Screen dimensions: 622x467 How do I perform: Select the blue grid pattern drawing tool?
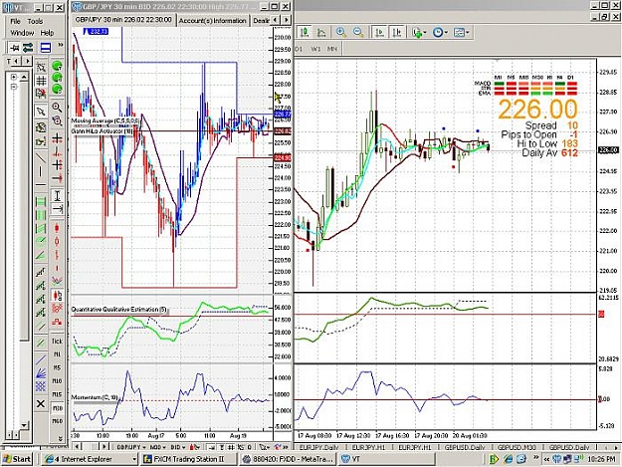41,386
